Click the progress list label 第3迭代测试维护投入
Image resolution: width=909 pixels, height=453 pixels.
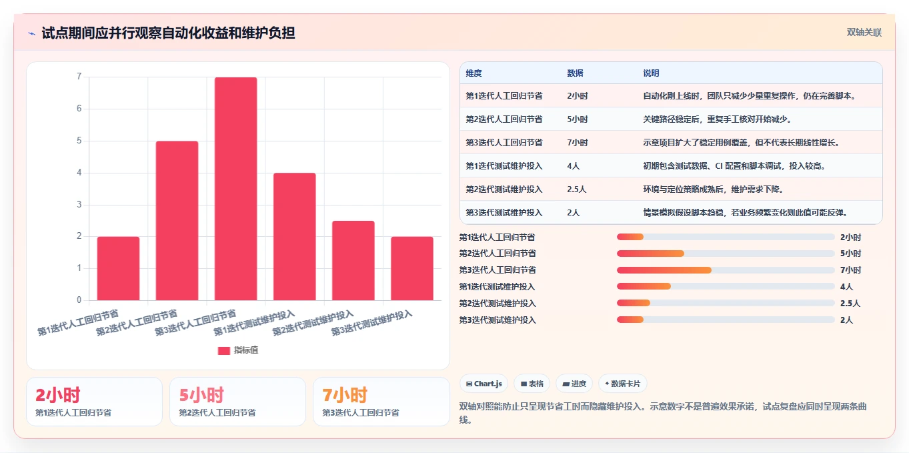(497, 320)
